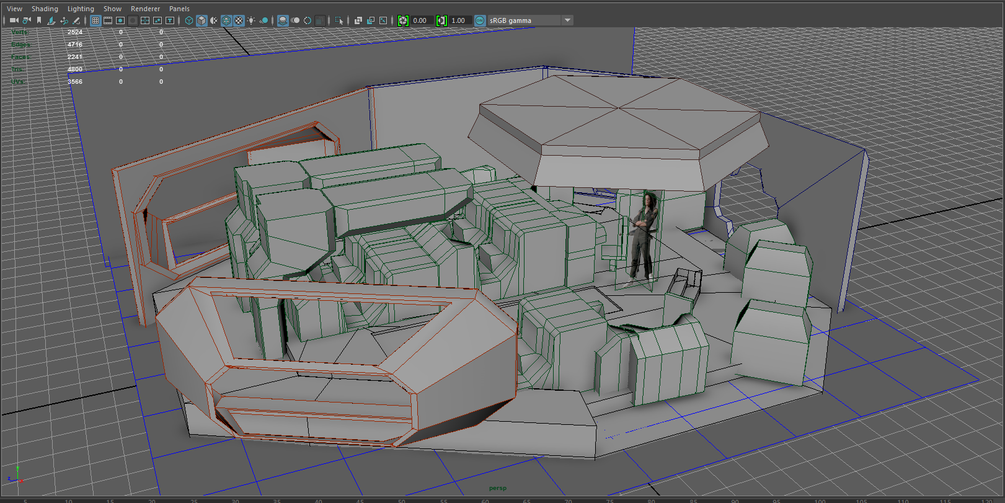Open the Shading menu
The height and width of the screenshot is (503, 1005).
45,9
